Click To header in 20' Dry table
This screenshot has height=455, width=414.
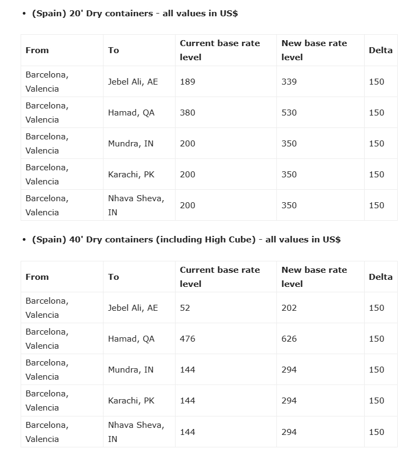point(113,50)
